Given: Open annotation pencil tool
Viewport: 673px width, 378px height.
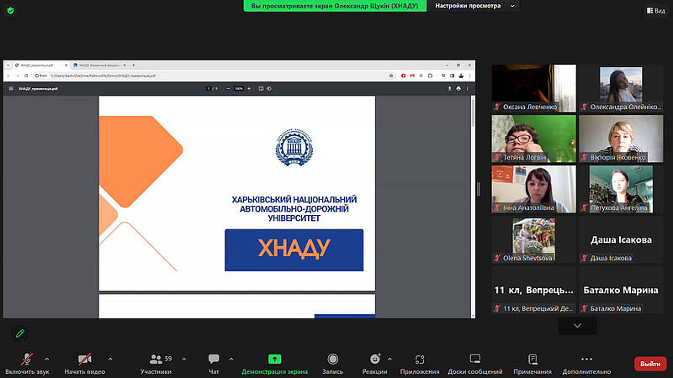Looking at the screenshot, I should pos(20,333).
